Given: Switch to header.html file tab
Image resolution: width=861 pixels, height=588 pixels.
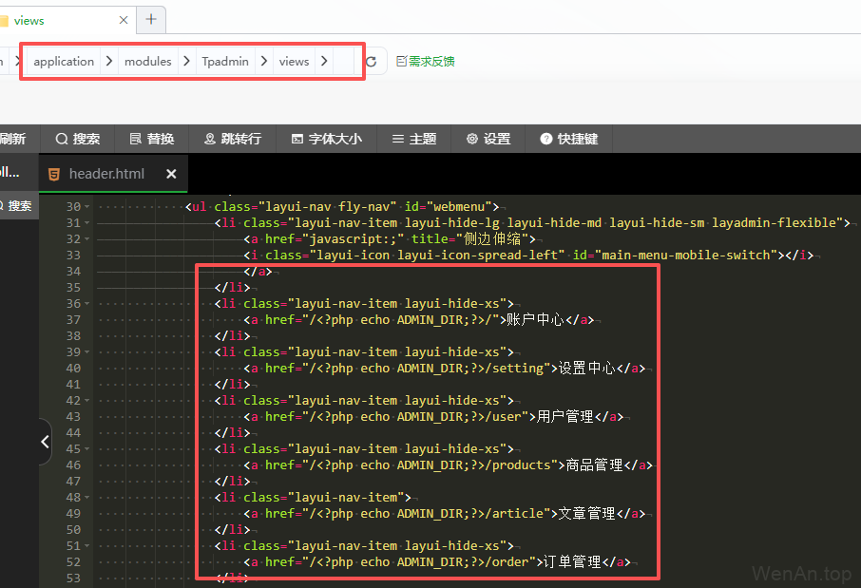Looking at the screenshot, I should (x=106, y=174).
